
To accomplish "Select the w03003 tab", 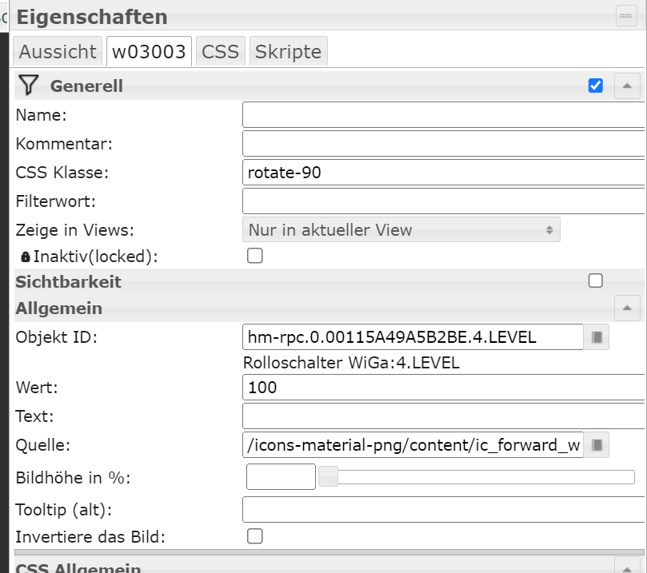I will pyautogui.click(x=149, y=51).
